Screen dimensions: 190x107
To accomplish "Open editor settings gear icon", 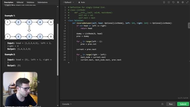I will tap(183, 2).
